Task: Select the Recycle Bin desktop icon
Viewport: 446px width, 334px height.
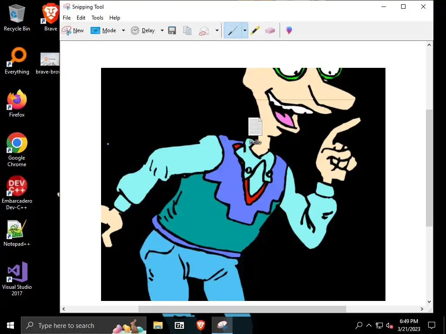Action: (x=17, y=18)
